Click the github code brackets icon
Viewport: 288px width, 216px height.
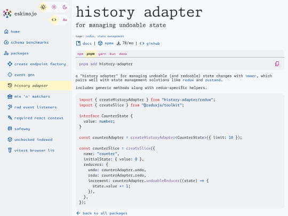coord(142,43)
